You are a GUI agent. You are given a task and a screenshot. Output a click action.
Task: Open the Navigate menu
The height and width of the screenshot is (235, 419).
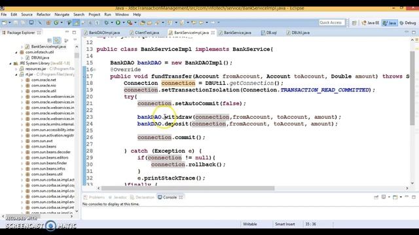coord(62,14)
